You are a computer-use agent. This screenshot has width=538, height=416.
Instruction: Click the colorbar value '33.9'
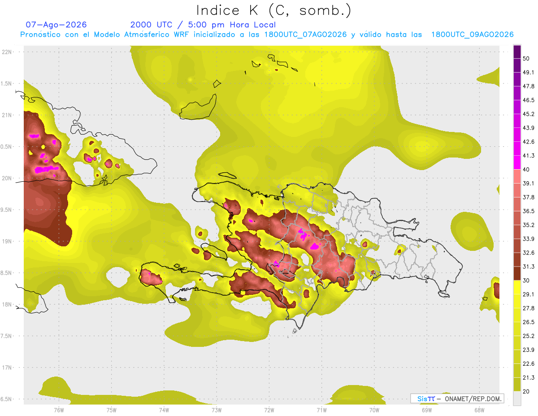[529, 239]
